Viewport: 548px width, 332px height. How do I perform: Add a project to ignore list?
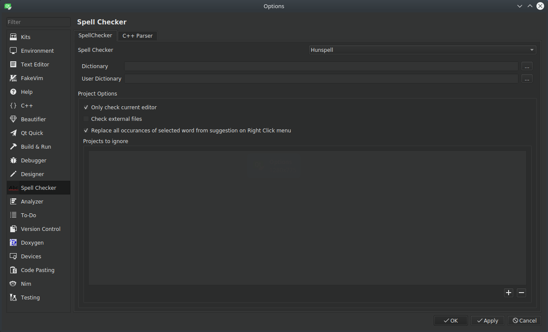[508, 293]
